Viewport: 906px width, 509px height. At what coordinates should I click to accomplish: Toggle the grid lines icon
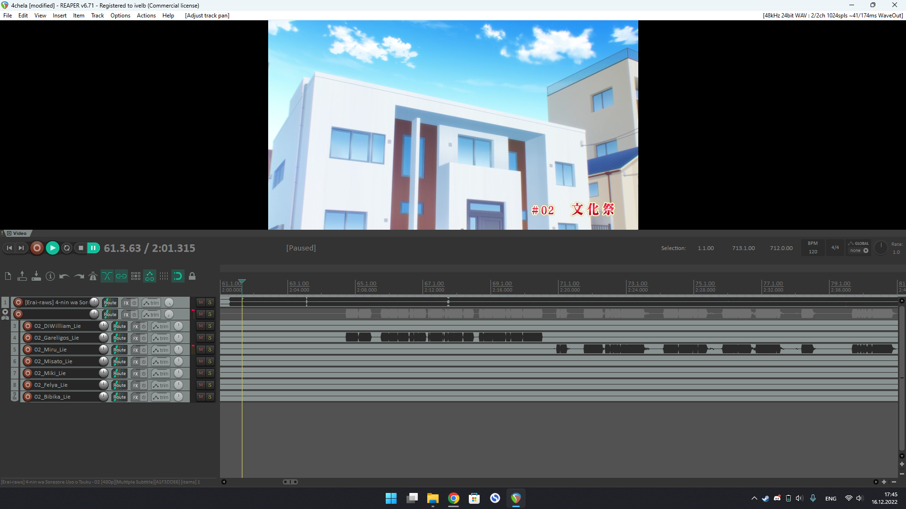click(164, 276)
